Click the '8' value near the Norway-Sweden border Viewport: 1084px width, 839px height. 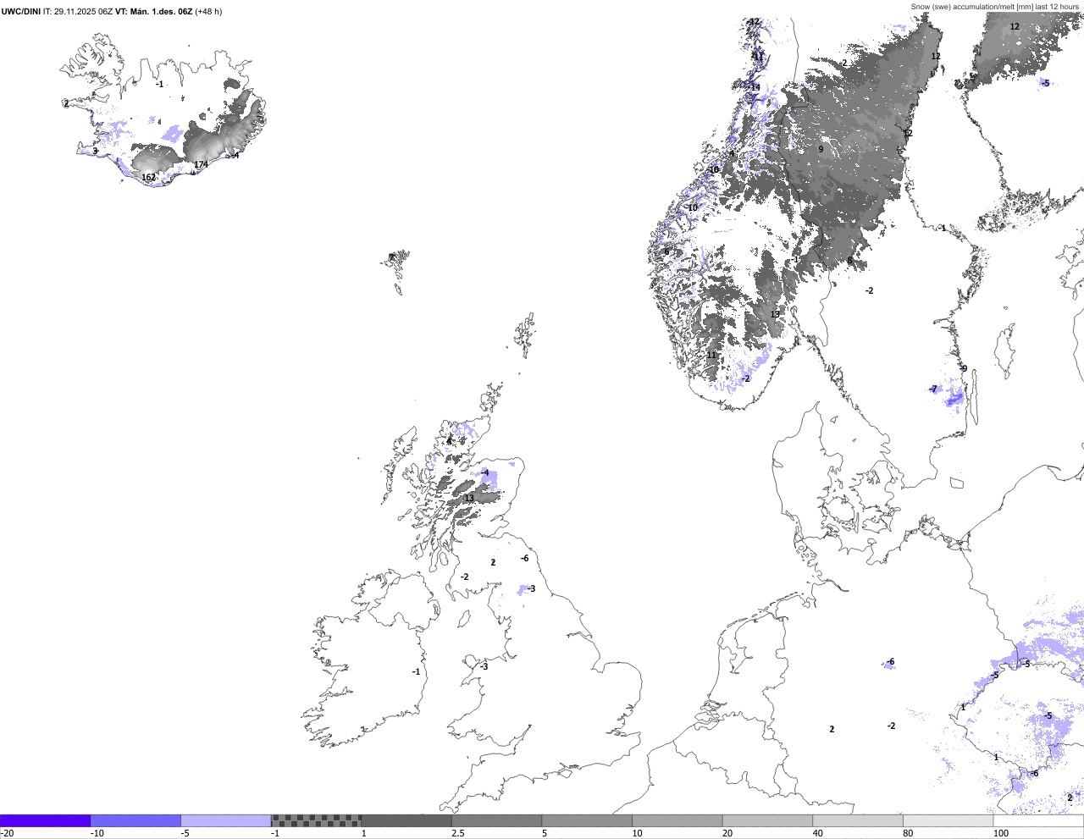[849, 260]
